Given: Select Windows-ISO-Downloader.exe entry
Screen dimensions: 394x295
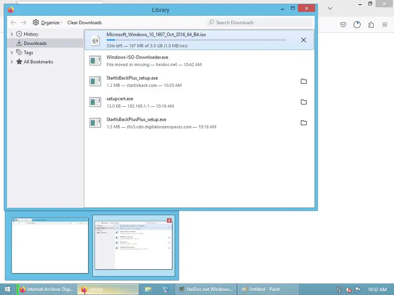Looking at the screenshot, I should (x=199, y=61).
